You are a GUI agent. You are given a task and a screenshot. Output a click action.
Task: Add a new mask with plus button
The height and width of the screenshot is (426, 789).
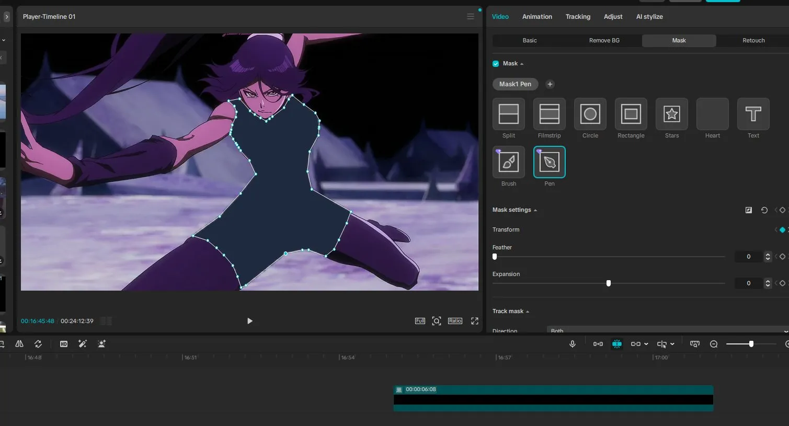point(550,84)
